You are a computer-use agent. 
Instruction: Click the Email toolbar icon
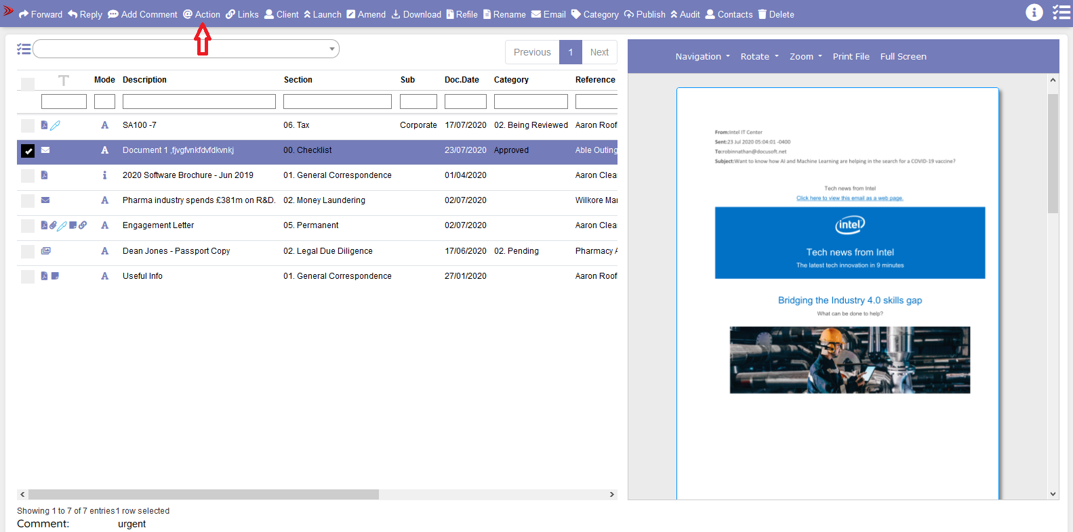pyautogui.click(x=548, y=14)
